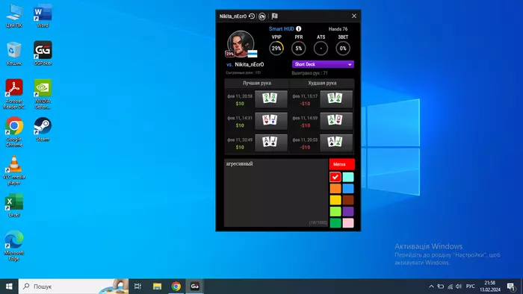Click in the player notes text area
Image resolution: width=523 pixels, height=294 pixels.
pyautogui.click(x=276, y=193)
